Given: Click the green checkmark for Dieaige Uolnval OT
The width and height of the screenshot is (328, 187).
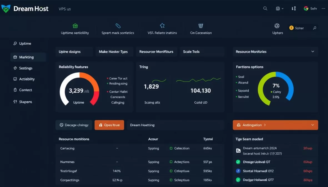Looking at the screenshot, I should click(x=238, y=162).
